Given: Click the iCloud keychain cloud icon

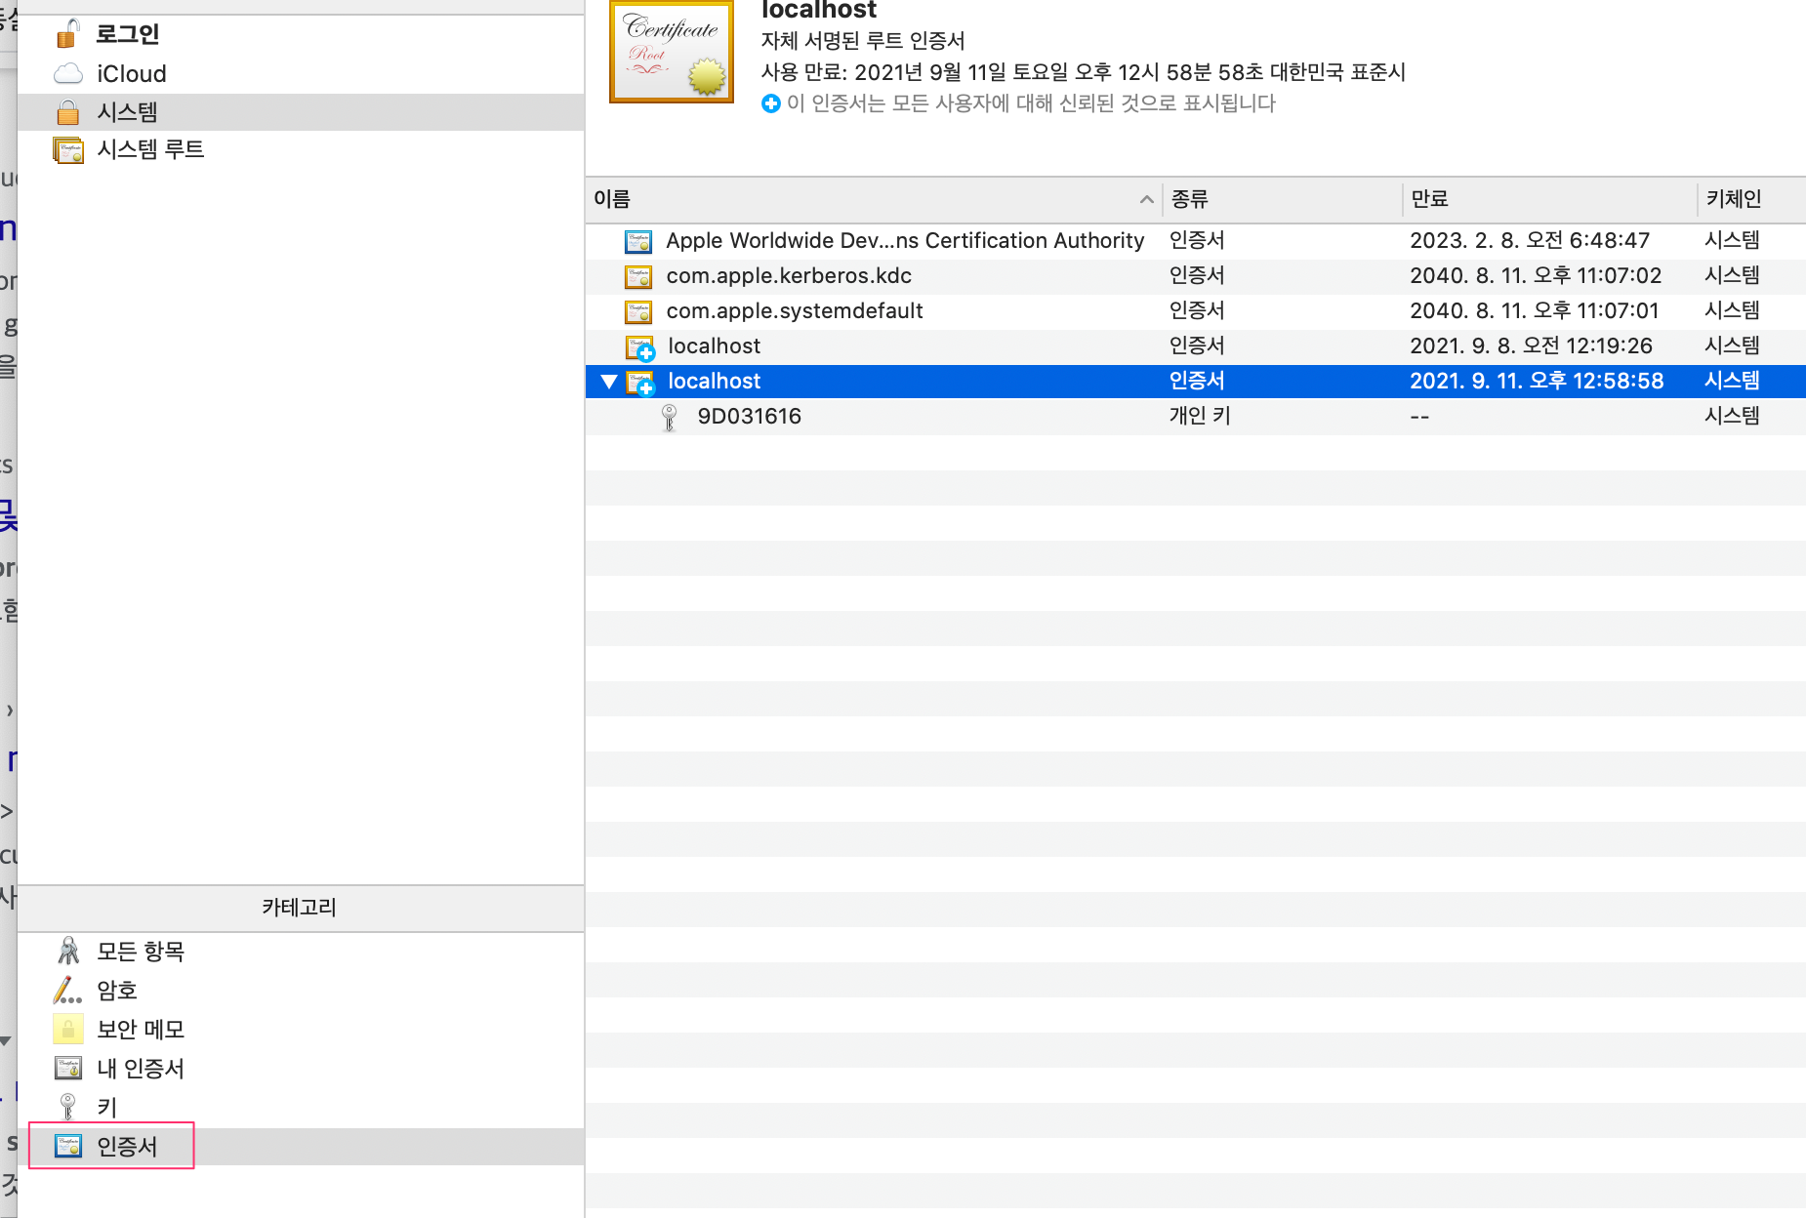Looking at the screenshot, I should 67,74.
